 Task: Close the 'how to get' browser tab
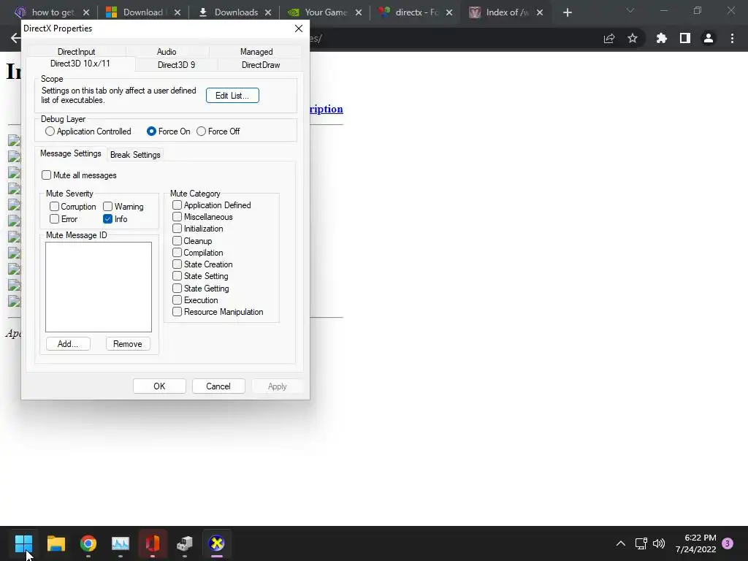(86, 12)
